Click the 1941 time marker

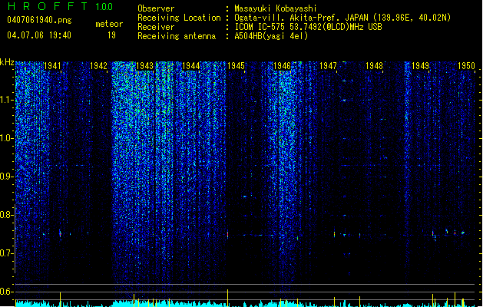tap(52, 66)
